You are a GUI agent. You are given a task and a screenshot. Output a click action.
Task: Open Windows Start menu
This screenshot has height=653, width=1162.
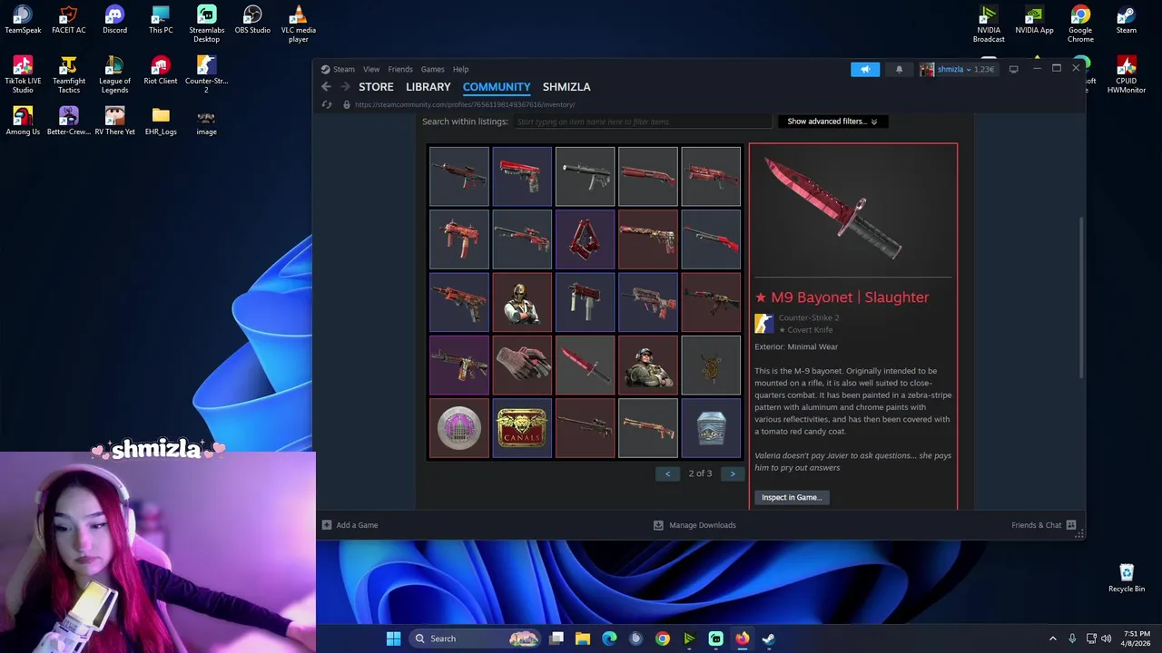(393, 638)
